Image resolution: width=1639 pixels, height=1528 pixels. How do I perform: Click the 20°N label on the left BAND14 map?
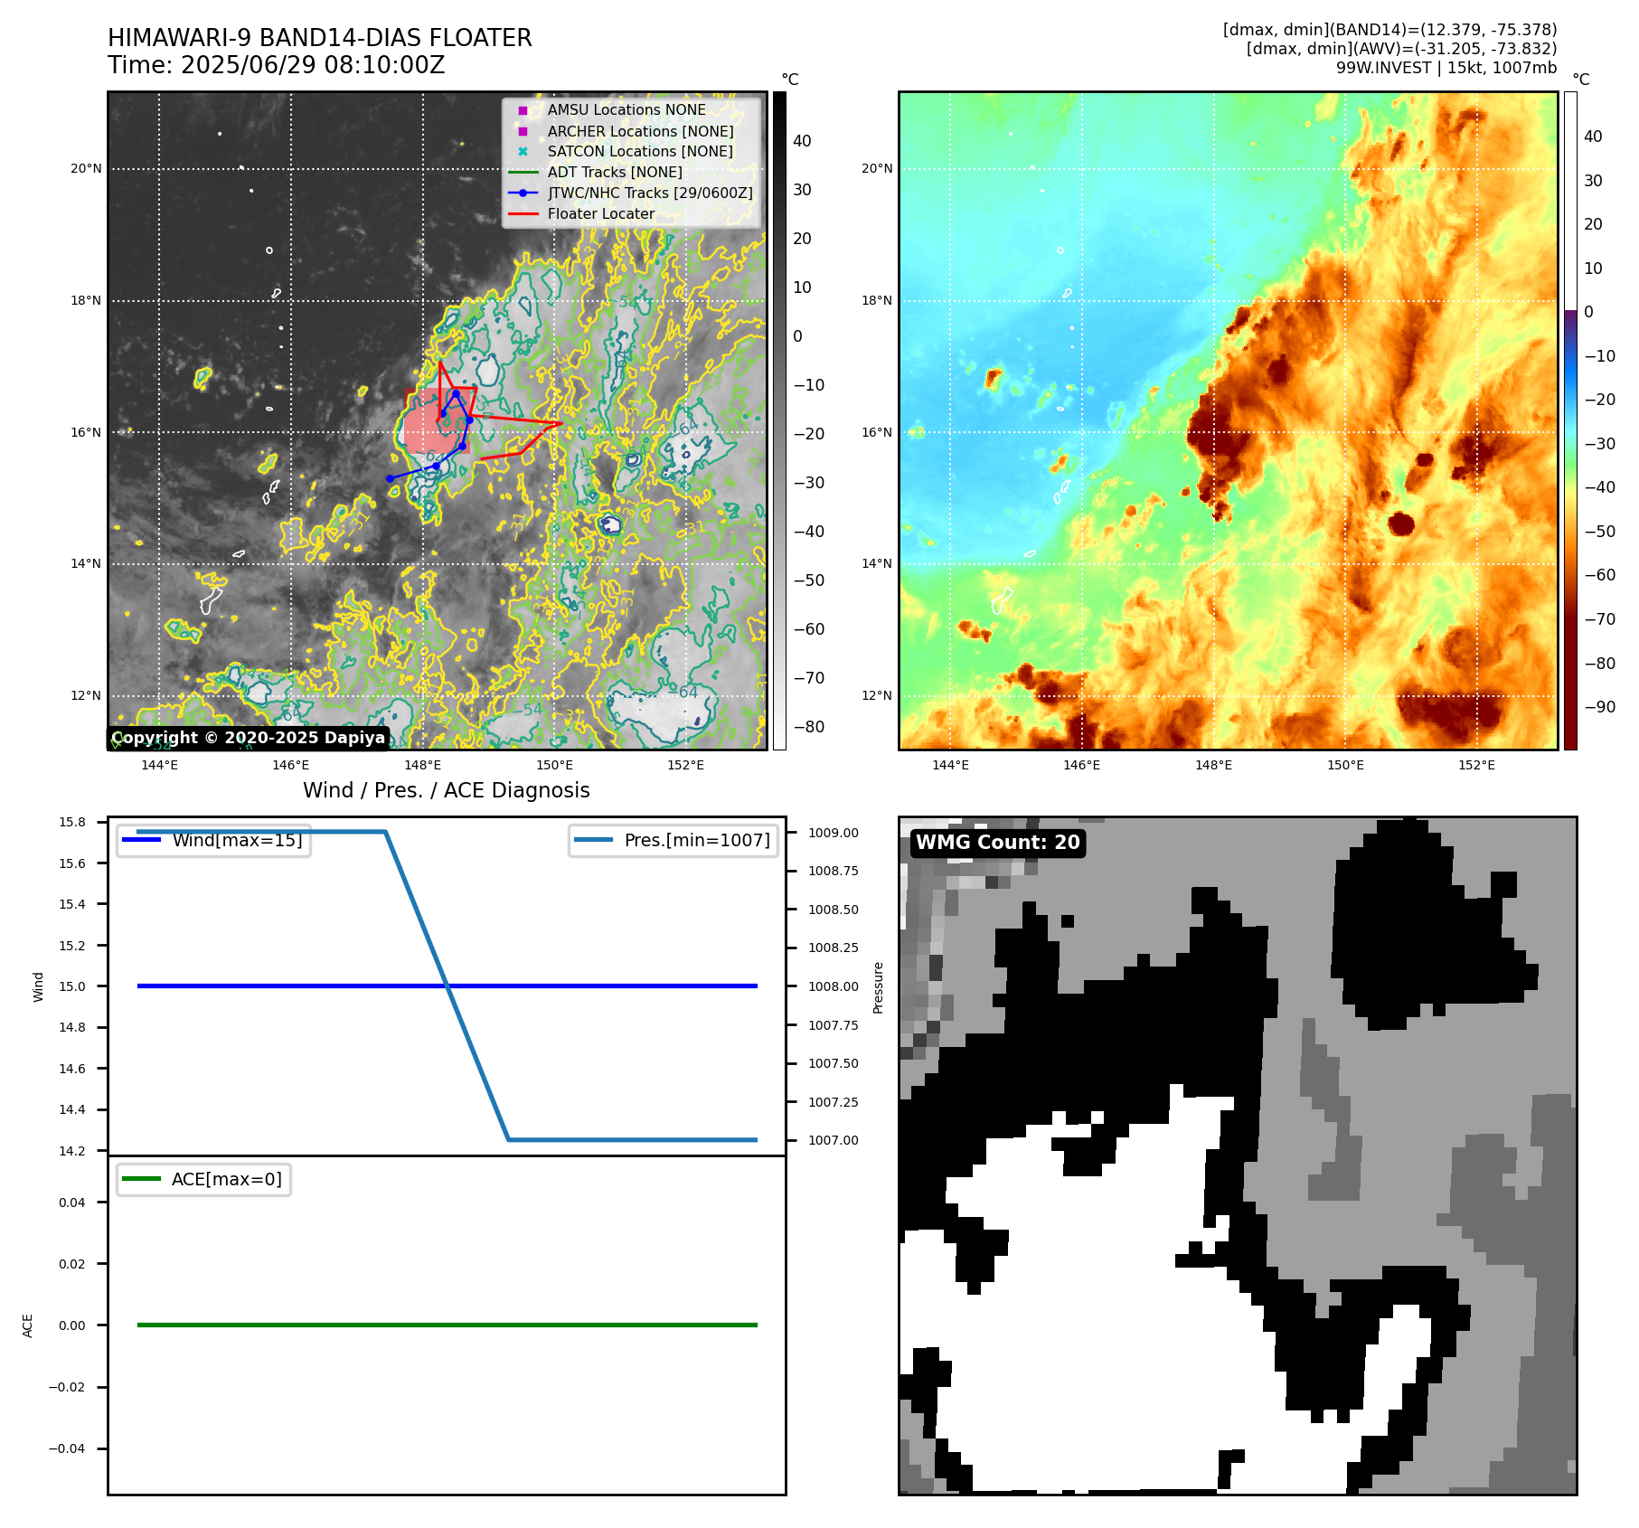click(x=86, y=168)
